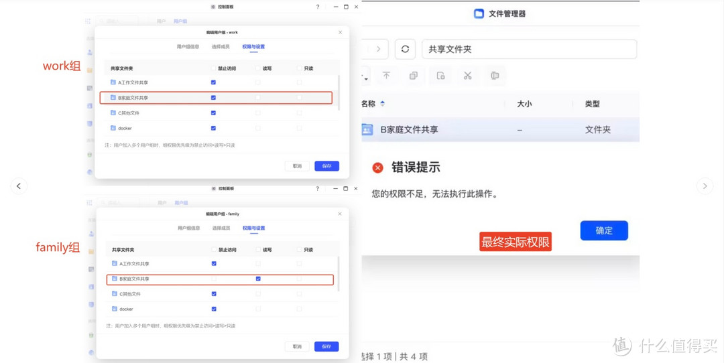Open help in the family group control panel
Viewport: 724px width, 363px height.
pyautogui.click(x=317, y=189)
